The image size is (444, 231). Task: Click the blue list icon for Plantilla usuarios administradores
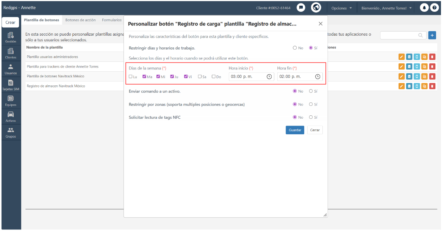click(x=409, y=57)
